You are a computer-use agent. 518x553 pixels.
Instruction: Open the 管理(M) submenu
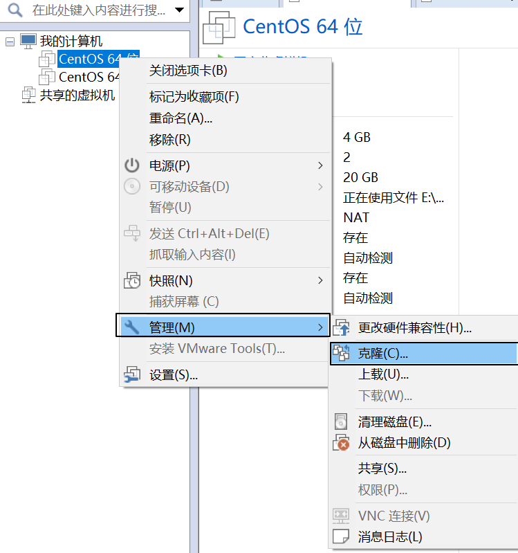pos(223,327)
